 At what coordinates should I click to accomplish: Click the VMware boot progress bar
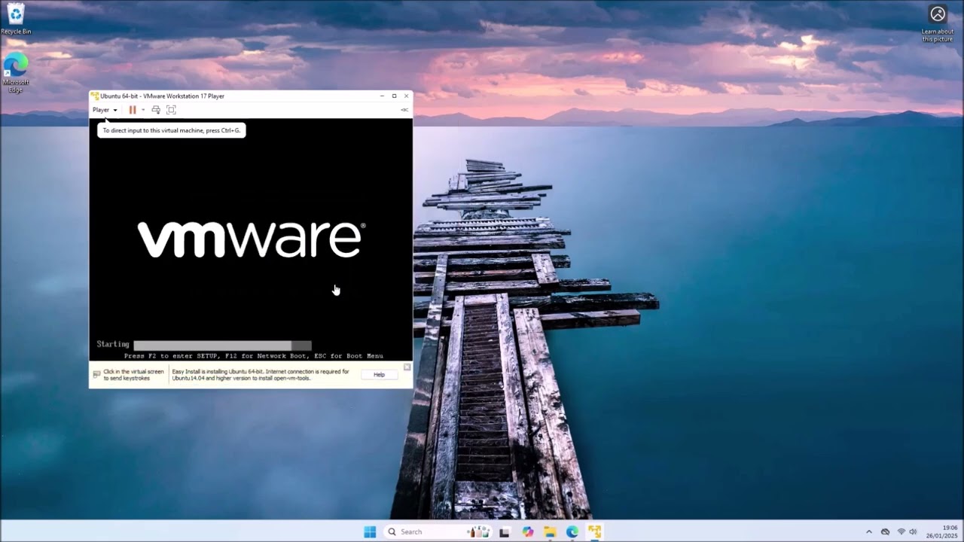(222, 345)
